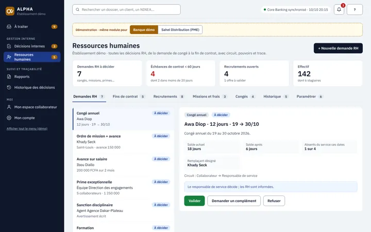Open Historique des décisions
Viewport: 371px width, 232px height.
pos(32,87)
